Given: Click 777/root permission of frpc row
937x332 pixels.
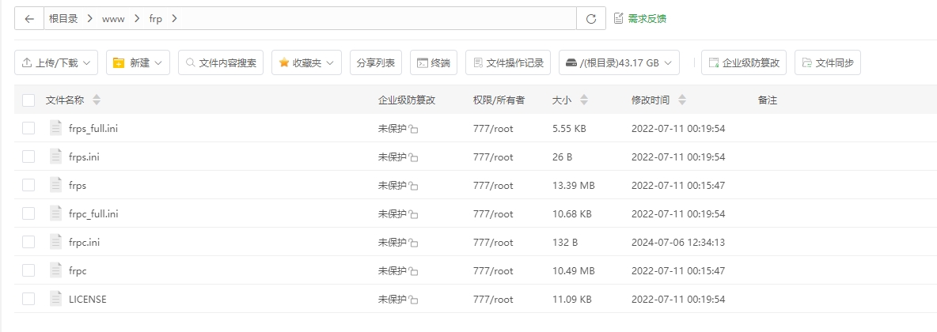Looking at the screenshot, I should pos(493,271).
